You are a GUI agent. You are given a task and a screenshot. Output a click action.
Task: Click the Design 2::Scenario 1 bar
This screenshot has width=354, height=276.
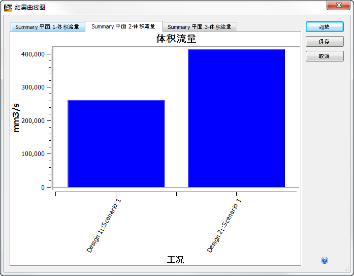point(236,118)
